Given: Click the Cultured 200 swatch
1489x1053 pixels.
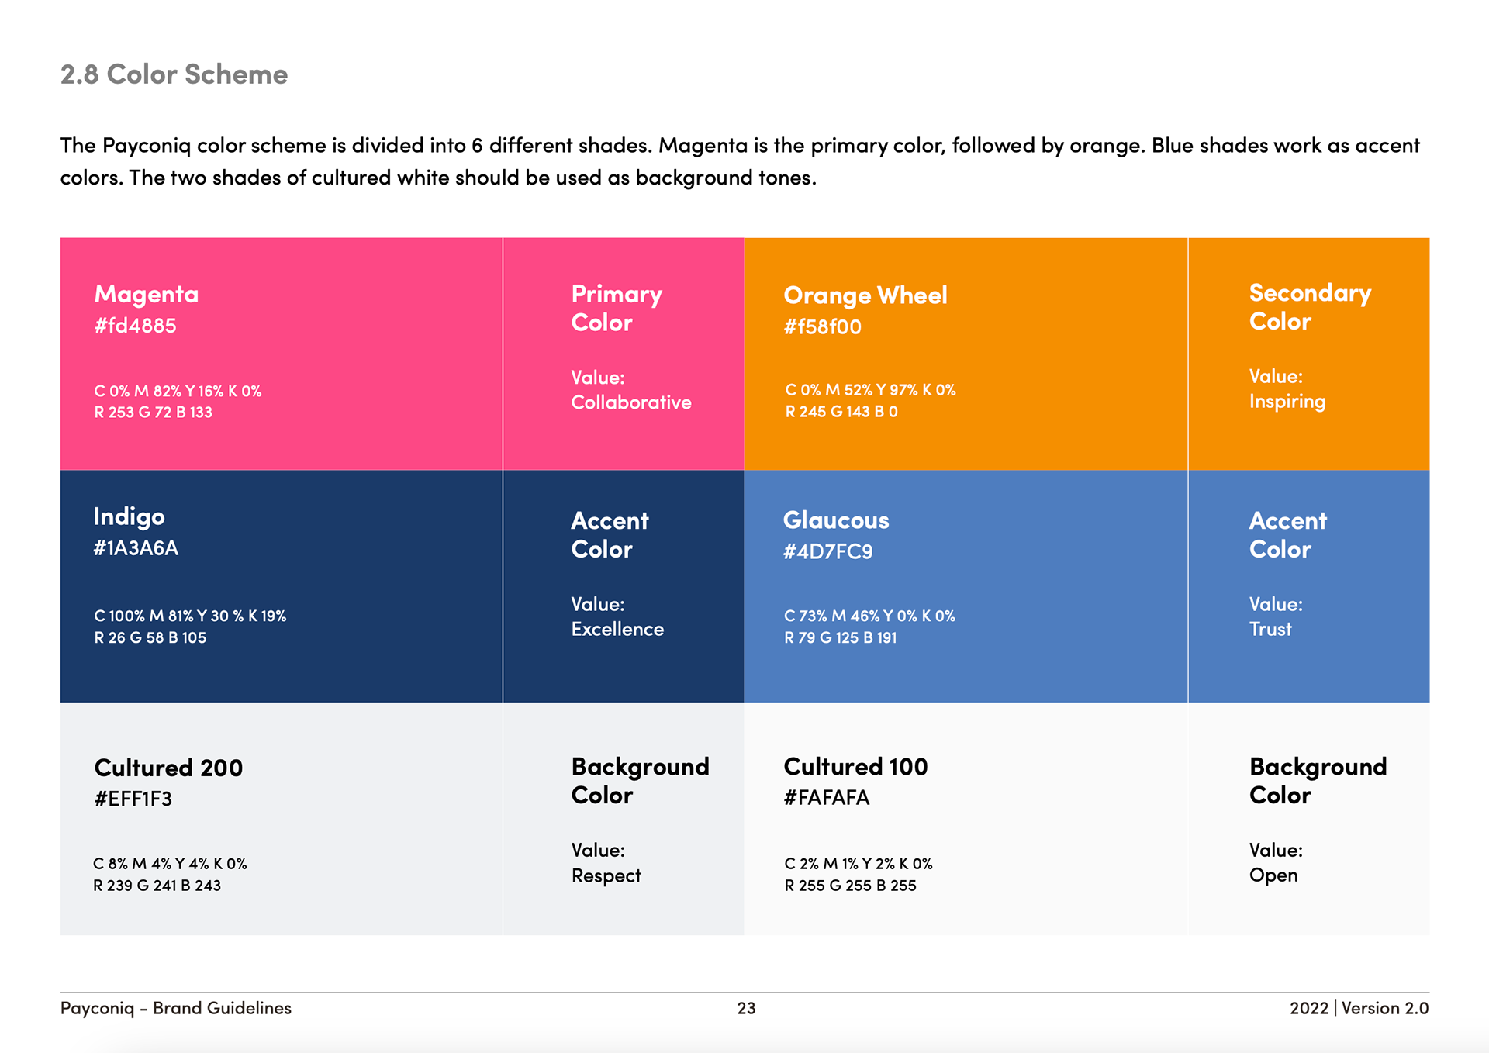Looking at the screenshot, I should (282, 819).
